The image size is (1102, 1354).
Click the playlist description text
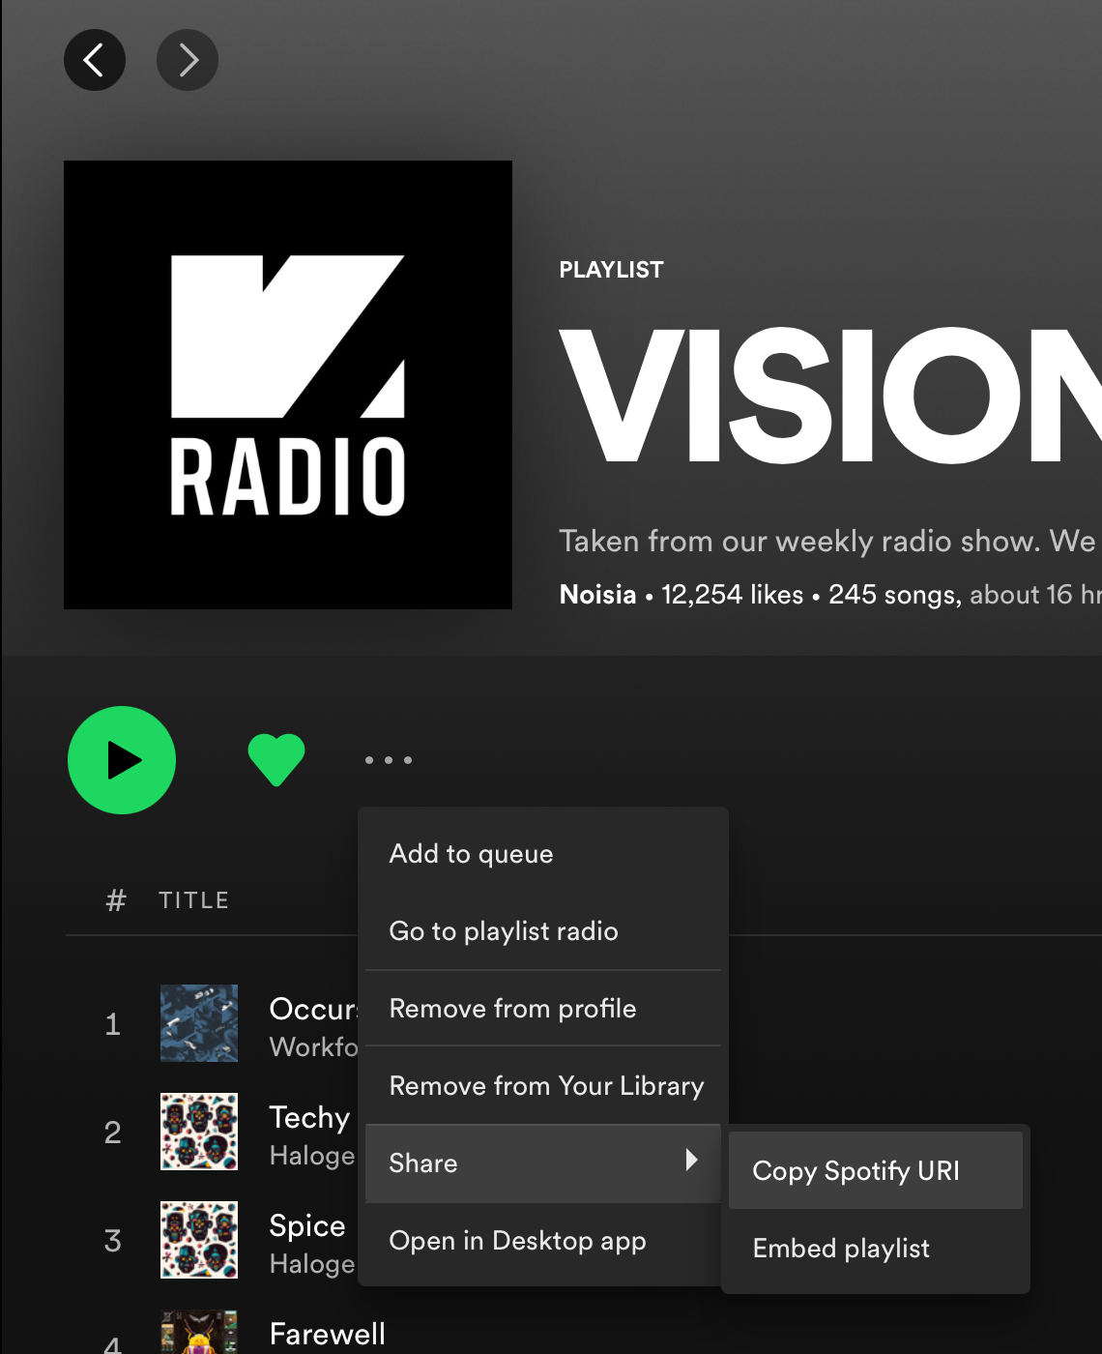[827, 541]
